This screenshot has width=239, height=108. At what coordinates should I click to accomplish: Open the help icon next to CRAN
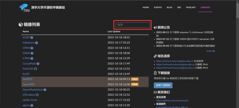pyautogui.click(x=32, y=53)
